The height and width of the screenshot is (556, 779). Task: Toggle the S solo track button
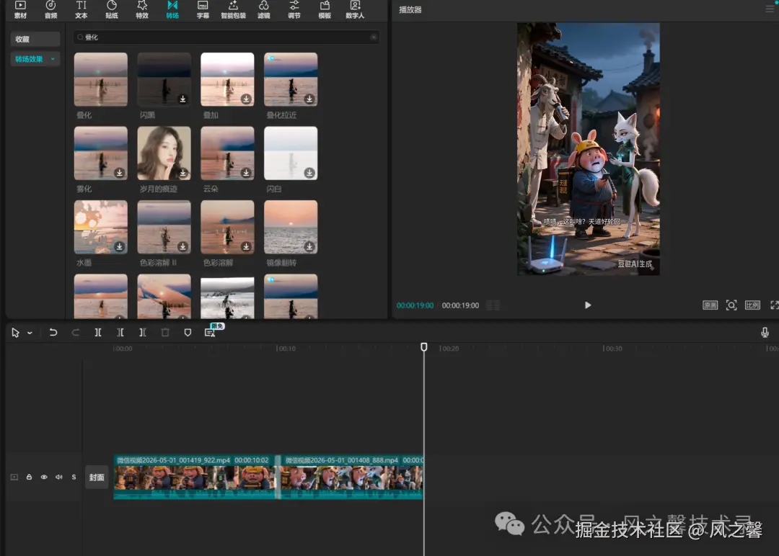(x=74, y=477)
